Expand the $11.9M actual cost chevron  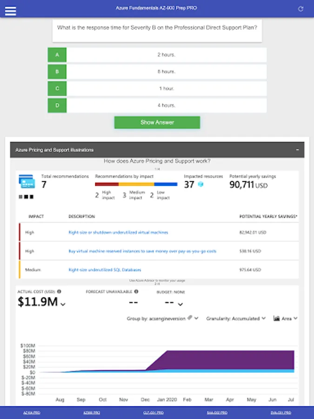coord(63,304)
